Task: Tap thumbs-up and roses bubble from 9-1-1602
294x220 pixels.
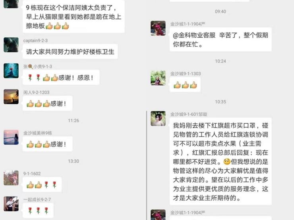Action: [42, 185]
